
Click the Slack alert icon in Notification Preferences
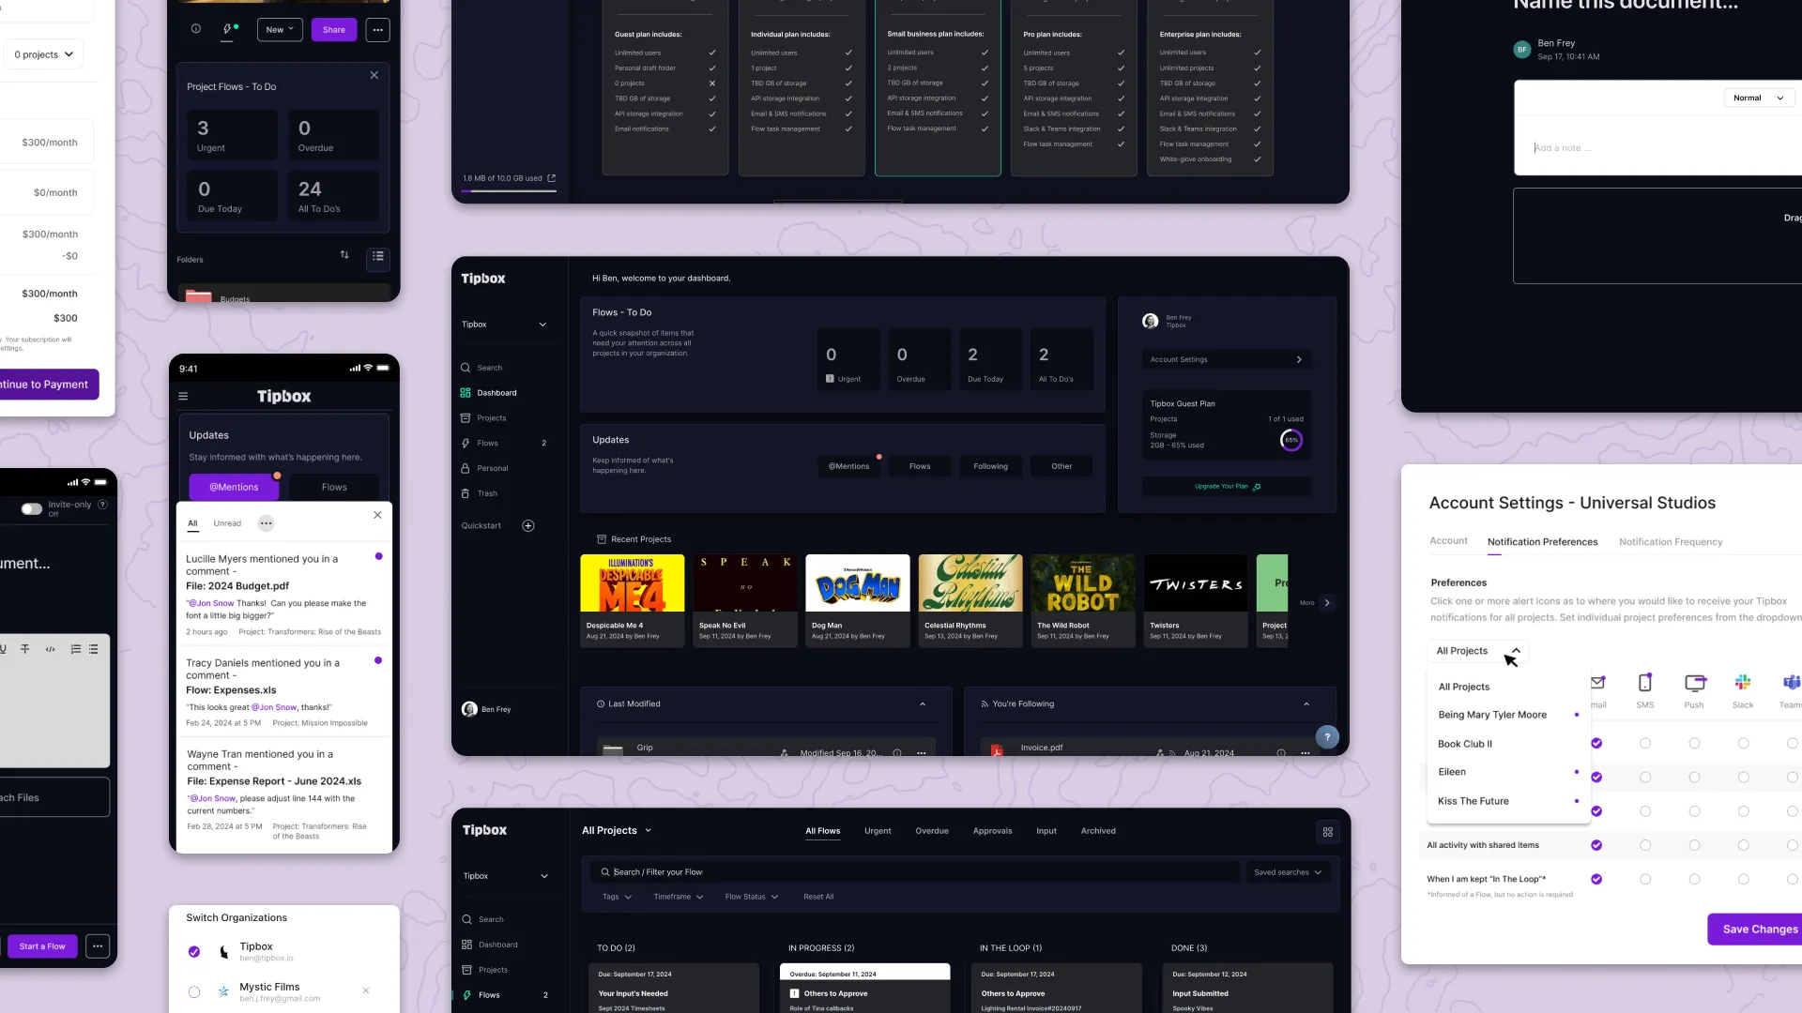pyautogui.click(x=1743, y=683)
